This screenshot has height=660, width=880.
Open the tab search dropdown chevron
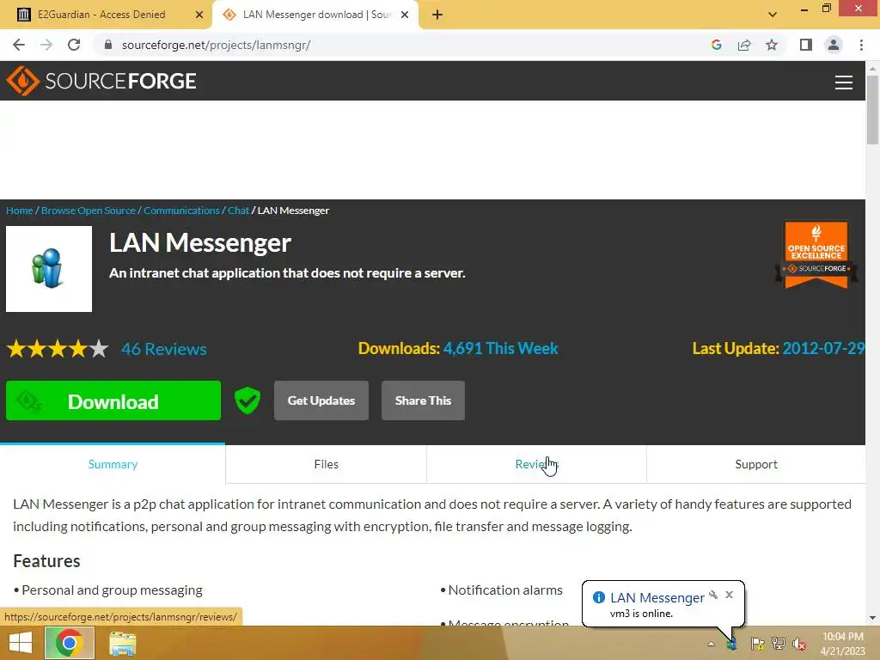(x=773, y=15)
